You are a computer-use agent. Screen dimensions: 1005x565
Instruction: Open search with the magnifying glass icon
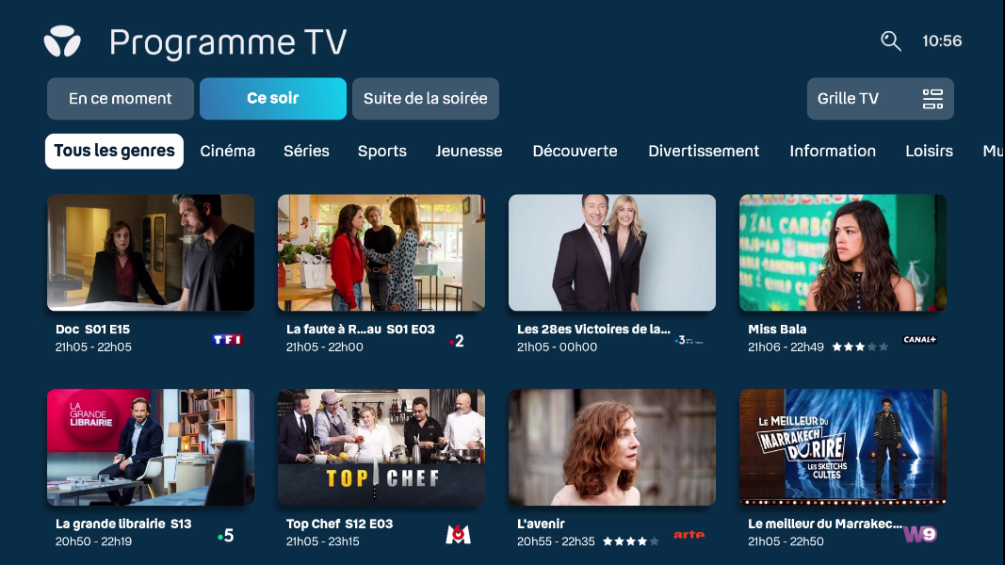click(890, 41)
